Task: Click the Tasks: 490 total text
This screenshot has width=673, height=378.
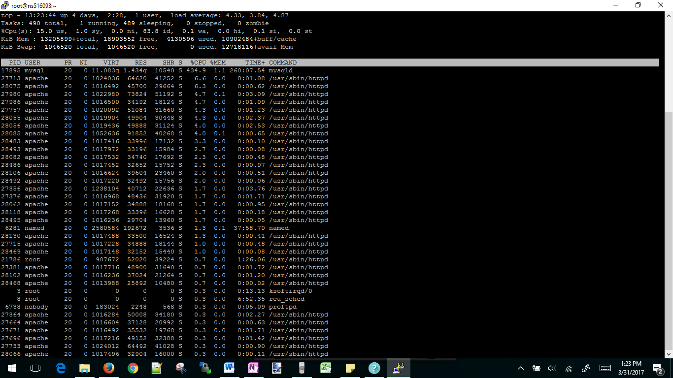Action: coord(33,23)
